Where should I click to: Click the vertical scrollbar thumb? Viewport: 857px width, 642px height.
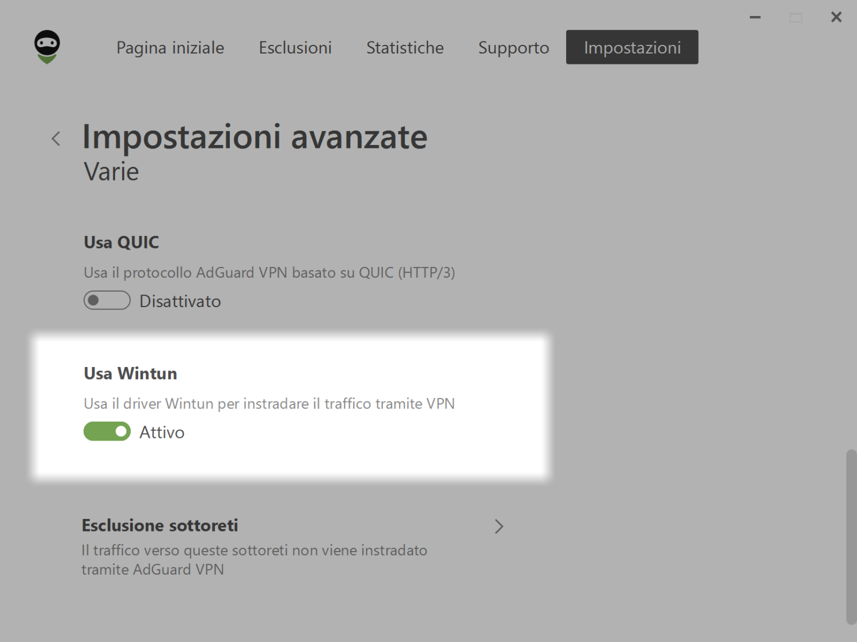[x=851, y=537]
